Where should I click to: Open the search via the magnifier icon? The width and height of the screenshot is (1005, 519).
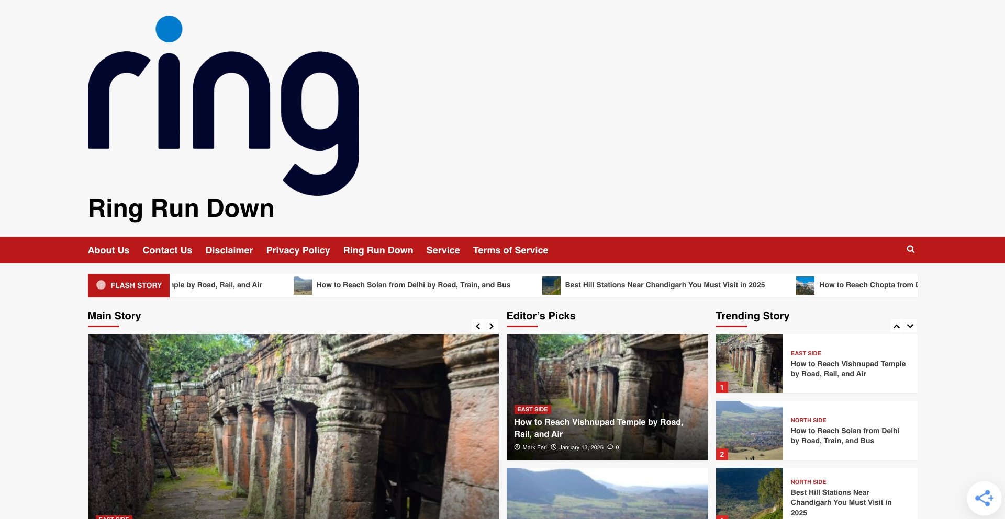point(911,250)
